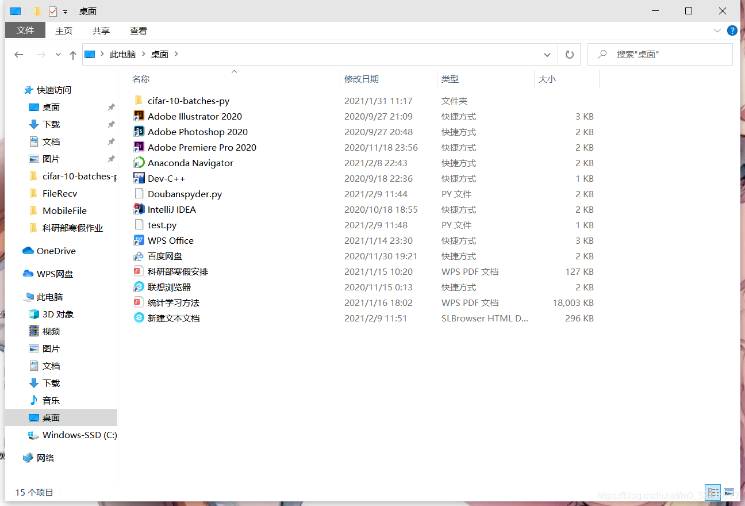Click the Adobe Premiere Pro 2020 icon
This screenshot has height=506, width=745.
coord(139,147)
